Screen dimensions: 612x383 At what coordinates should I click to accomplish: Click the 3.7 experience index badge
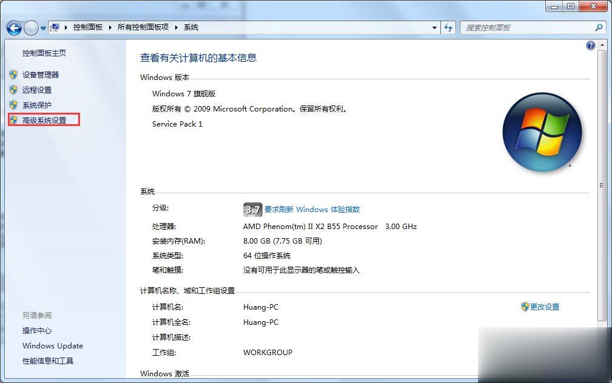click(x=252, y=210)
